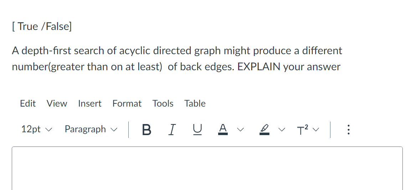Toggle italic formatting
This screenshot has height=190, width=411.
coord(173,129)
